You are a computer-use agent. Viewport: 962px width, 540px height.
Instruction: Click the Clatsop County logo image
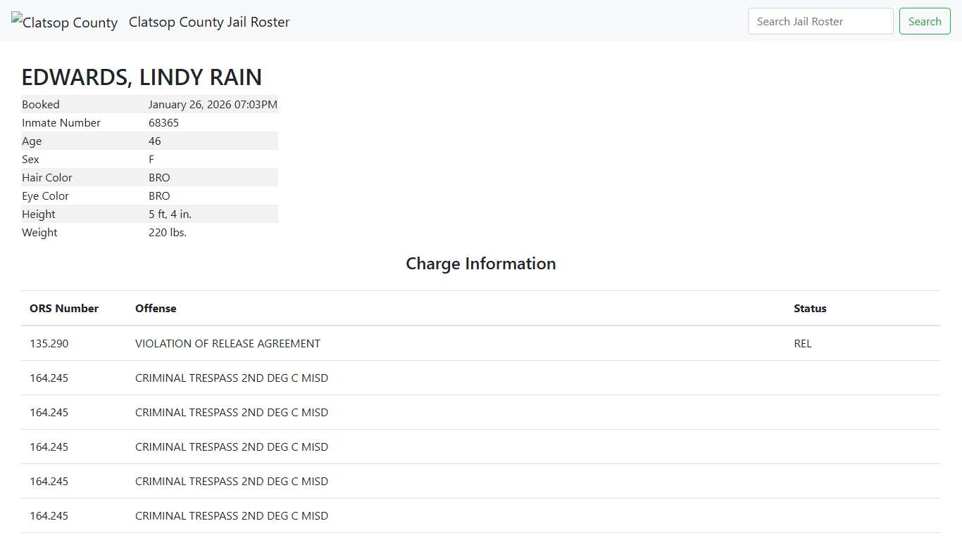pos(64,22)
